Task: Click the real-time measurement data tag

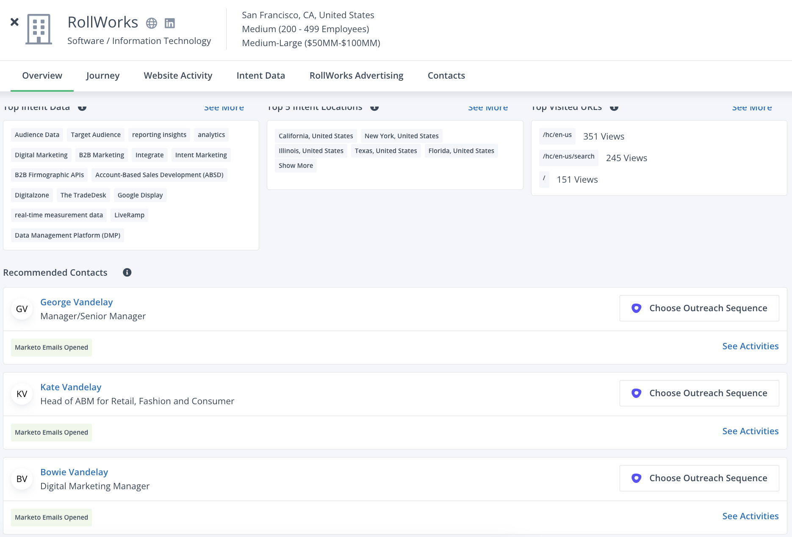Action: click(59, 215)
